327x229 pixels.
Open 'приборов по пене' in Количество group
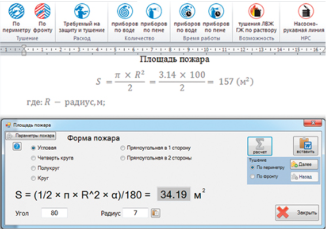coord(154,18)
